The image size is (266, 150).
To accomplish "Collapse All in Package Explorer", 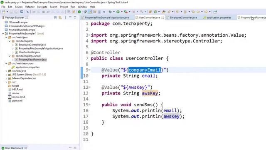I will click(x=55, y=17).
